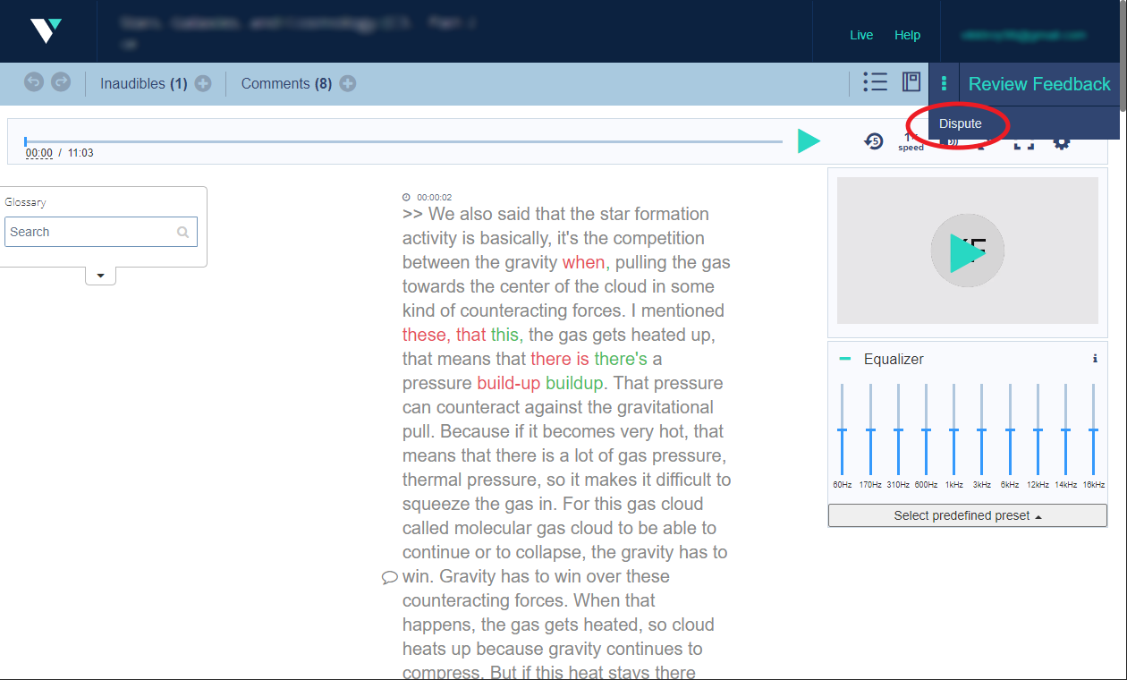Add a new comment with the plus icon
The height and width of the screenshot is (680, 1127).
click(x=348, y=84)
